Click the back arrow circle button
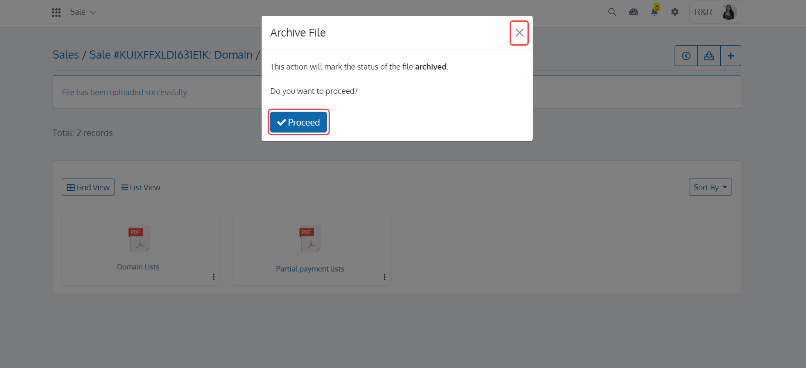The height and width of the screenshot is (368, 806). pyautogui.click(x=686, y=56)
